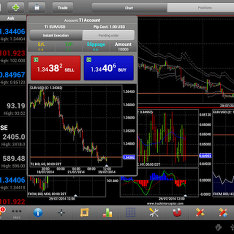Open the S/L setting
234x234 pixels.
(x=41, y=47)
